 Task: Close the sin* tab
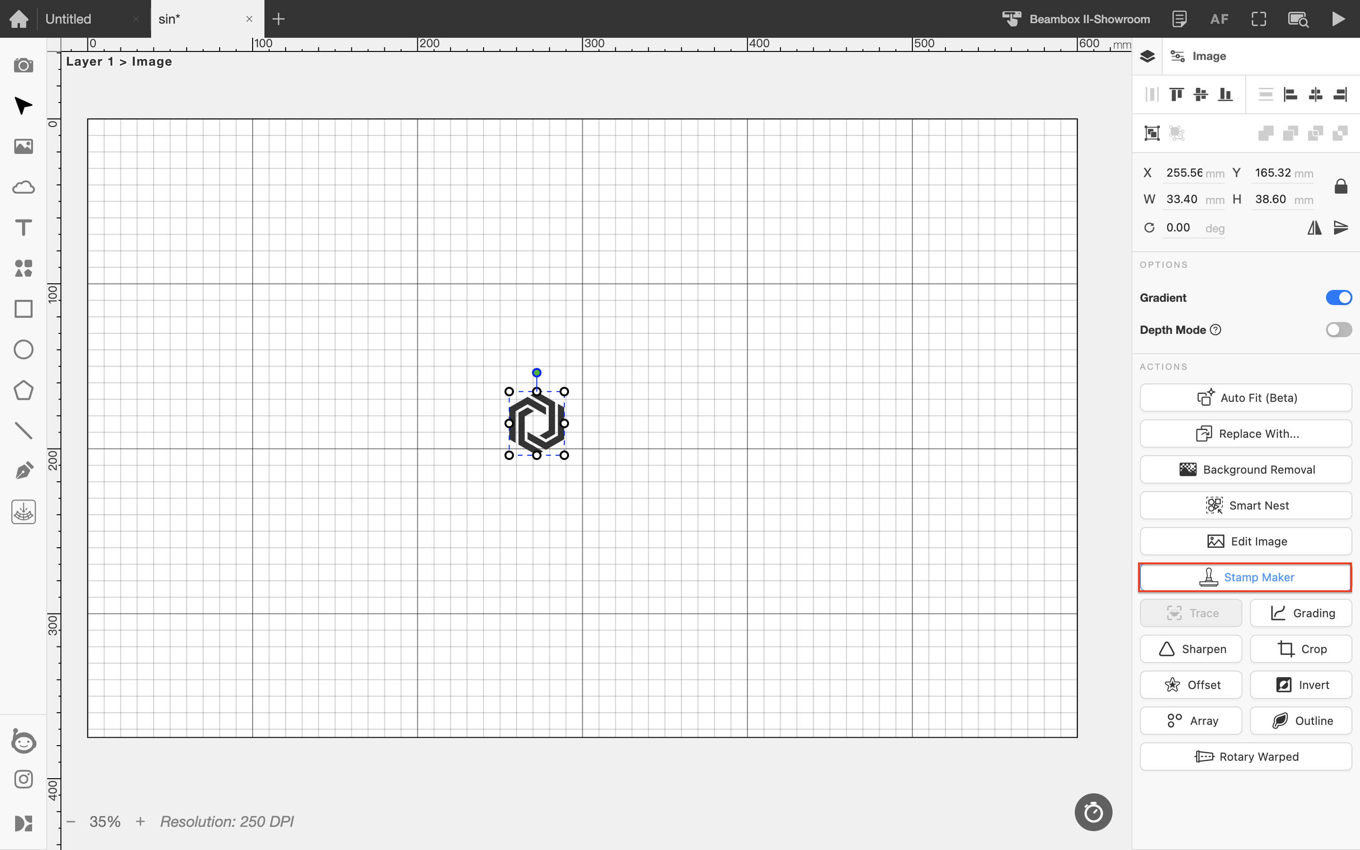(x=249, y=19)
